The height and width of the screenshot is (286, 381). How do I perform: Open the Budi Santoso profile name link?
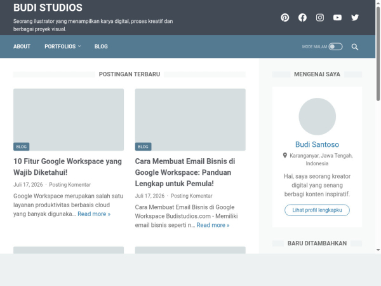pyautogui.click(x=317, y=144)
